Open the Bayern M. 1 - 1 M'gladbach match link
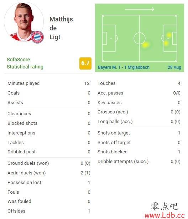Screen dimensions: 188x219 (x=124, y=67)
